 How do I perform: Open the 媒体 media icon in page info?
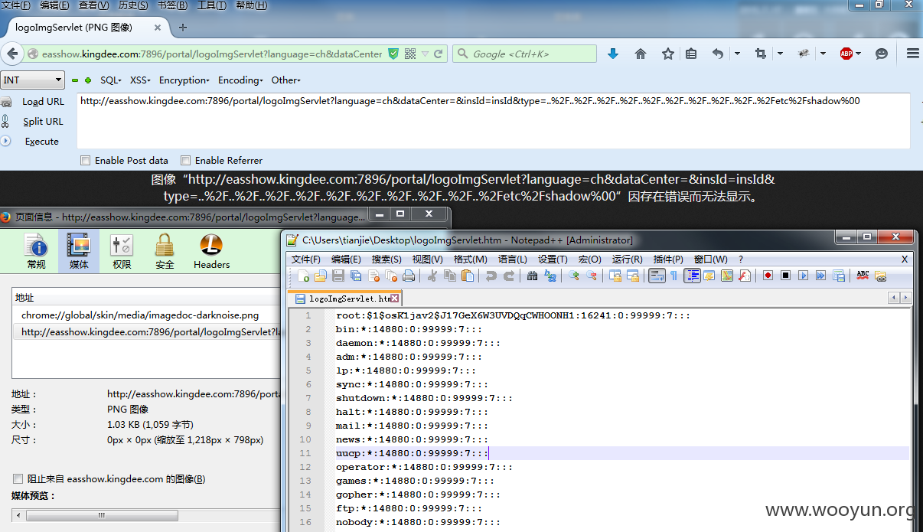click(x=79, y=252)
